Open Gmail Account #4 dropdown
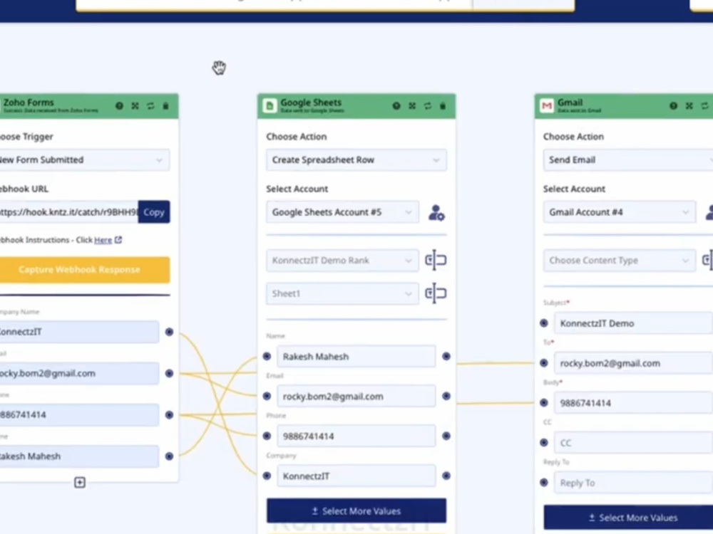Viewport: 713px width, 534px height. pyautogui.click(x=620, y=212)
